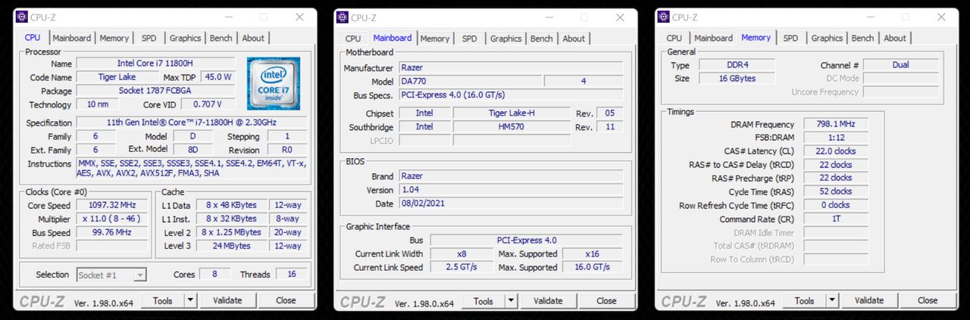
Task: Open Graphics tab in CPU window
Action: tap(185, 38)
